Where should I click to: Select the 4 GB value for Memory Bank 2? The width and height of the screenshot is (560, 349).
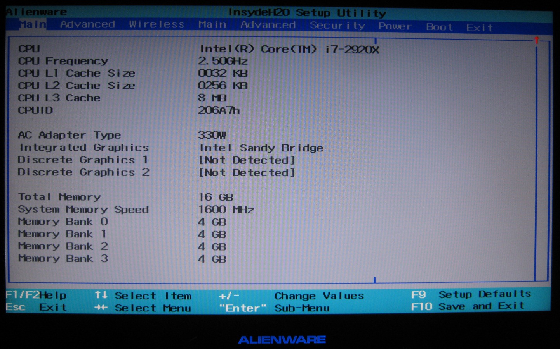coord(212,247)
